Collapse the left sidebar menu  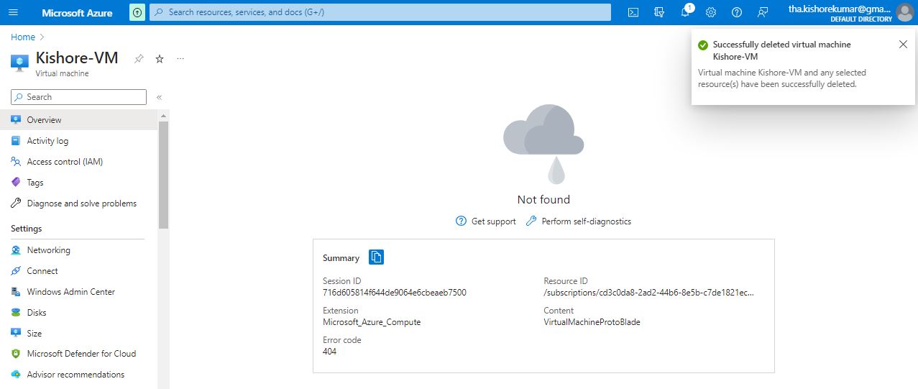[x=159, y=97]
